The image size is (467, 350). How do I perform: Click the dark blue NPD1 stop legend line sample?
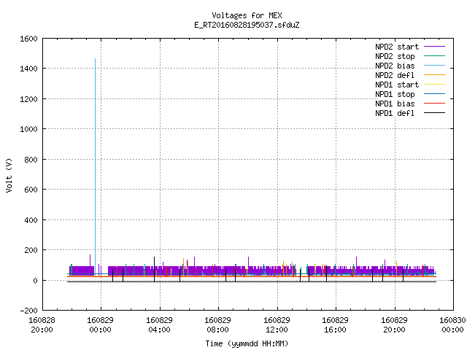(x=434, y=94)
